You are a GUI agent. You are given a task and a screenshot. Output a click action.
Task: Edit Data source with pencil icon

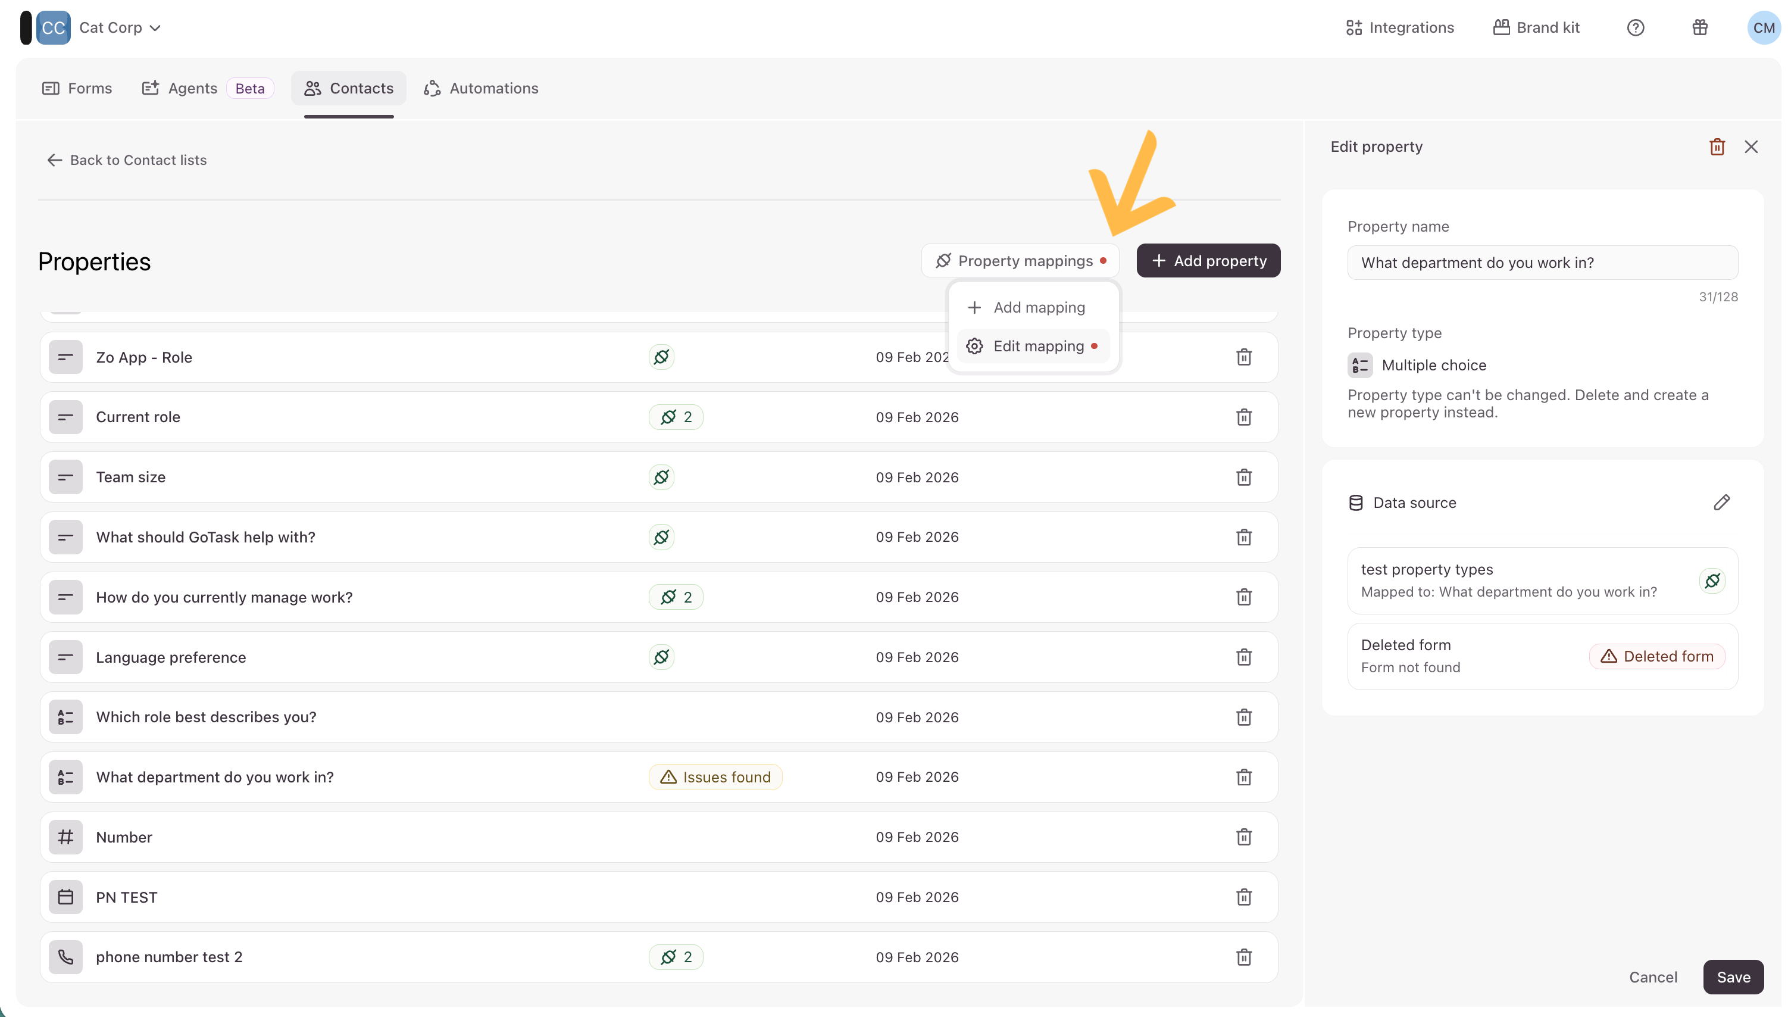click(1721, 502)
